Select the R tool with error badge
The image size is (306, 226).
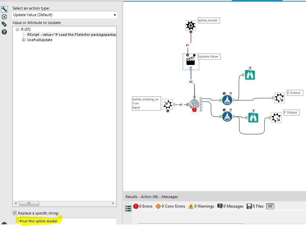194,105
